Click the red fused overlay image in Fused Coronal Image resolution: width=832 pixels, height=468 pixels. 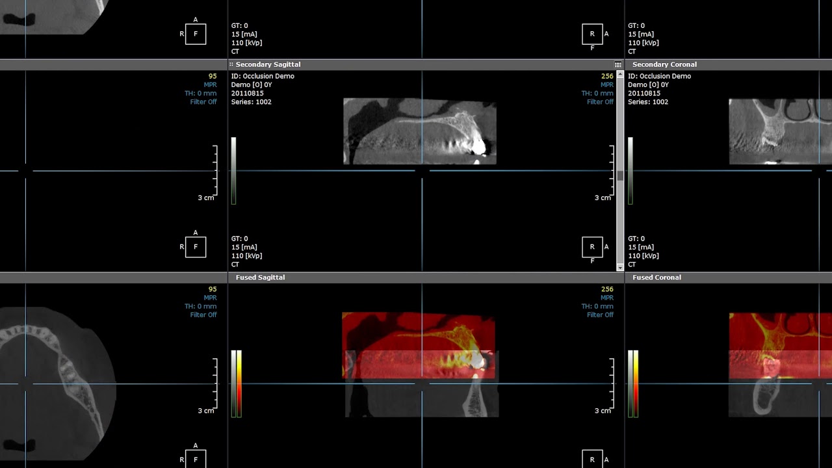pos(780,345)
